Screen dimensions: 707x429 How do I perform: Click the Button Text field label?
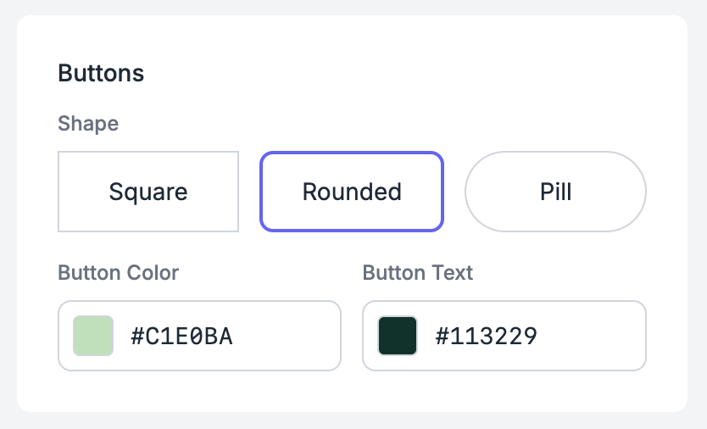[x=418, y=273]
